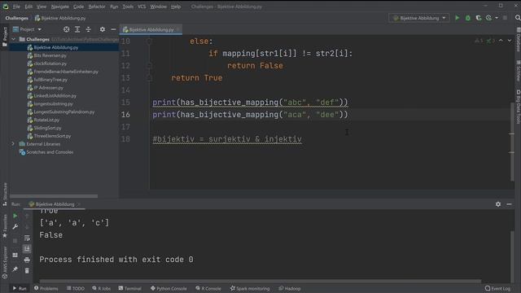This screenshot has width=521, height=293.
Task: Open Project panel settings gear
Action: click(x=103, y=29)
